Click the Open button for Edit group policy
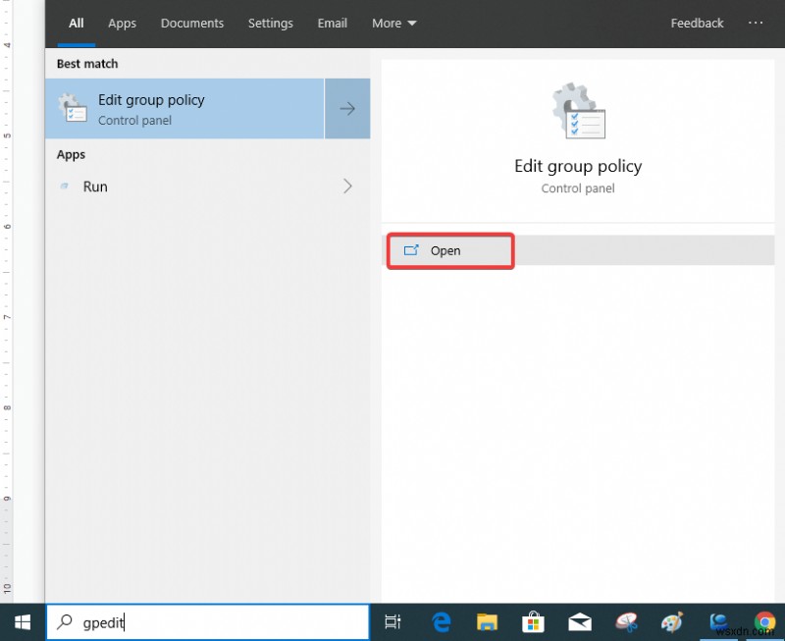This screenshot has height=641, width=785. tap(447, 250)
